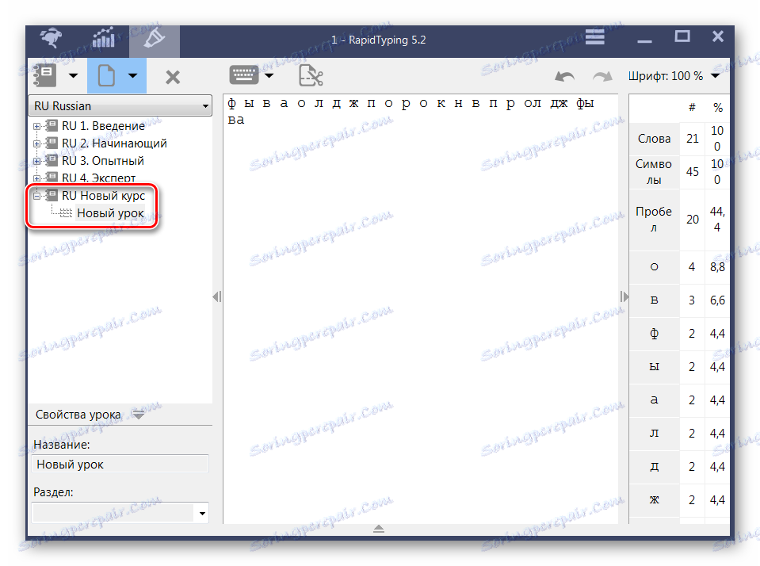Select the RU 2. Начинающий tree item
Image resolution: width=760 pixels, height=566 pixels.
pos(114,143)
